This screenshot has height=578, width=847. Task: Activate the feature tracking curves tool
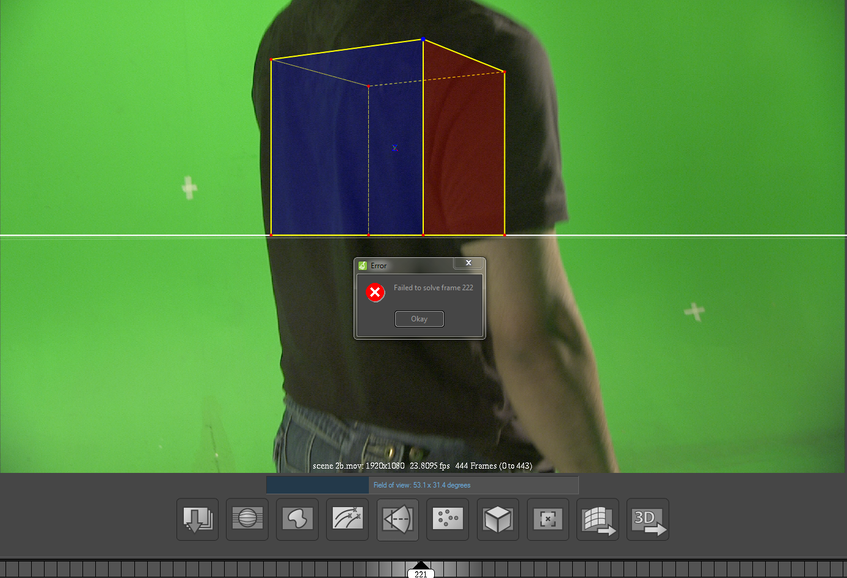347,519
